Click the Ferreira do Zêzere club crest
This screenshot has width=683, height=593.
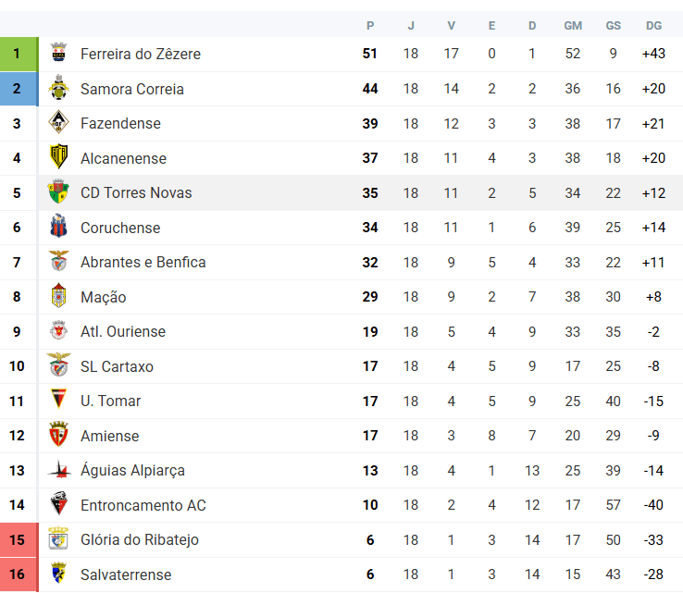[x=59, y=53]
